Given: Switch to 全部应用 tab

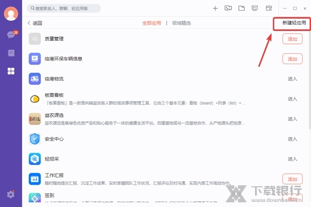Looking at the screenshot, I should point(151,23).
